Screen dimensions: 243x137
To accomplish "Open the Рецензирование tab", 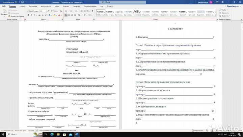I will coord(90,6).
